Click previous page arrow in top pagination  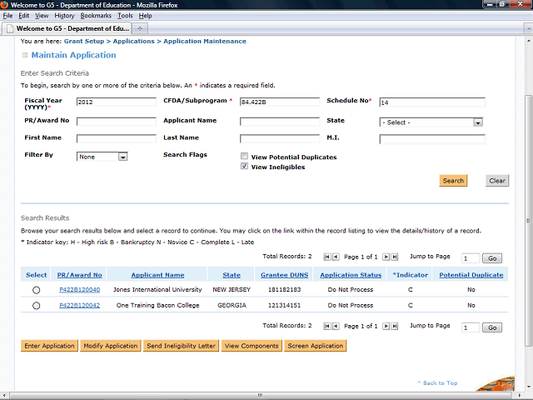pos(336,257)
